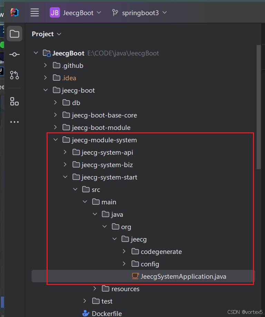
Task: Click the IntelliJ IDEA logo icon
Action: click(14, 12)
